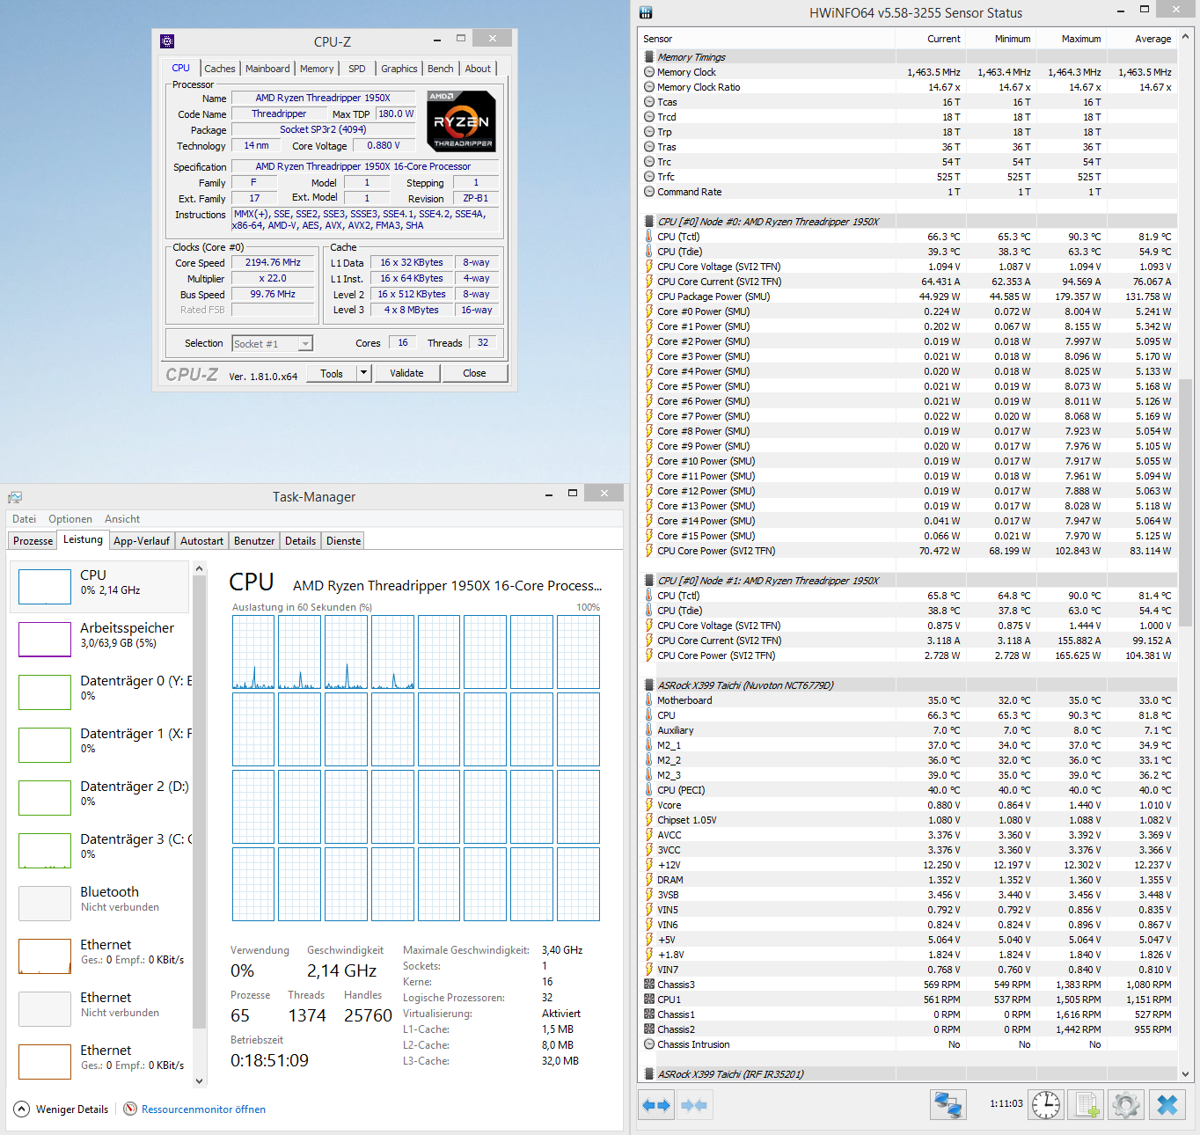Click the expand columns arrows icon in HWiNFO
Image resolution: width=1200 pixels, height=1135 pixels.
click(656, 1105)
